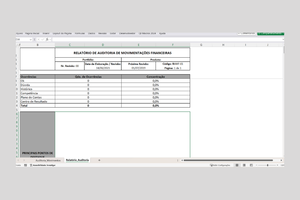Click the macro recording icon in status bar
300x200 pixels.
[x=26, y=165]
